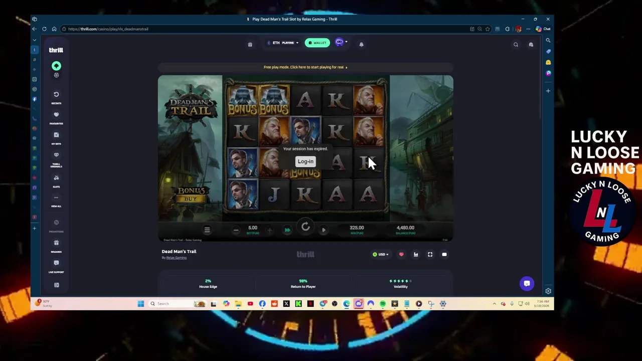Open browser sidebar search icon
Viewport: 642px width, 361px height.
[548, 41]
